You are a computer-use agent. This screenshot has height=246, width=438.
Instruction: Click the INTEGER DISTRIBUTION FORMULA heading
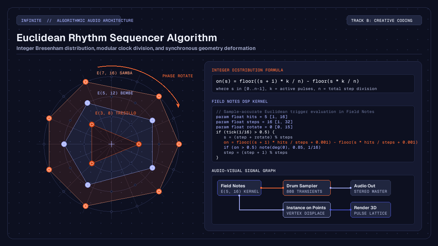click(x=247, y=70)
